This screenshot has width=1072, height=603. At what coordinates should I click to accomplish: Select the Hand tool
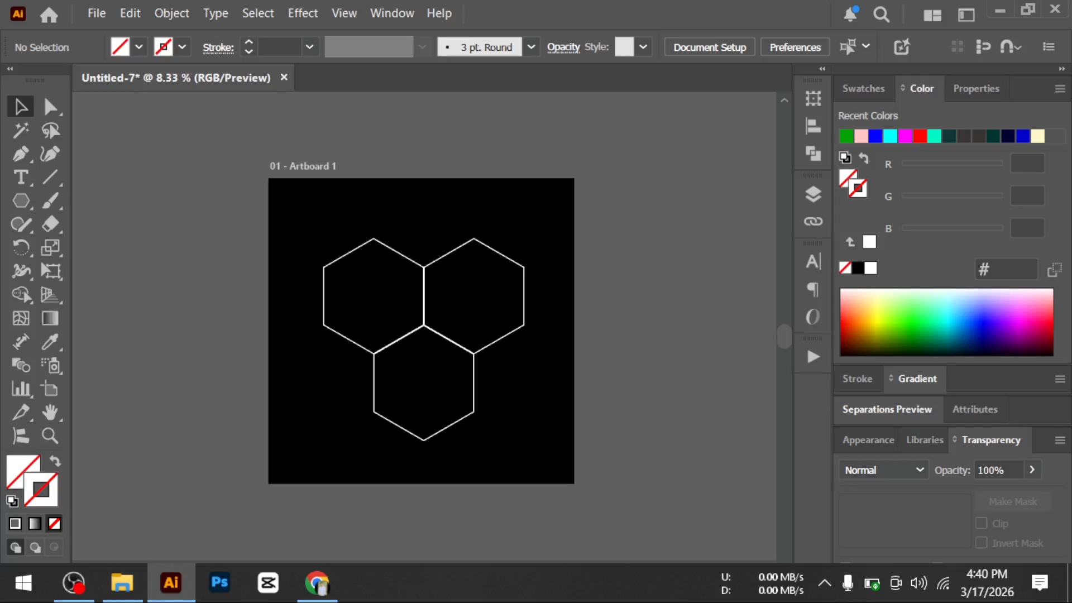[x=50, y=413]
